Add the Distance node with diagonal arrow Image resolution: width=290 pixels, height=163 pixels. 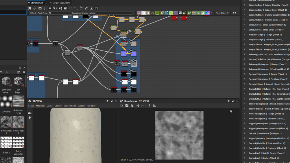pyautogui.click(x=171, y=13)
